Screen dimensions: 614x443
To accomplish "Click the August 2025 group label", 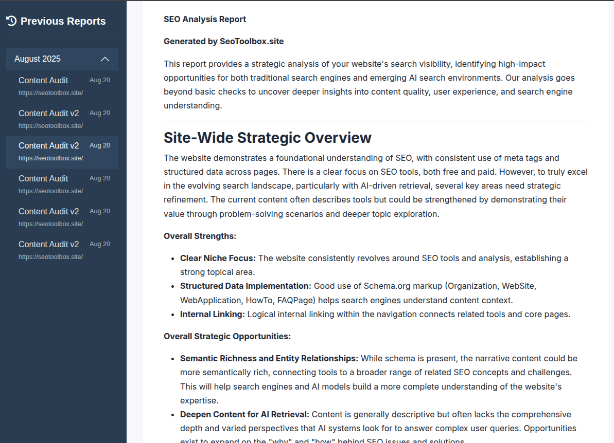I will [37, 59].
